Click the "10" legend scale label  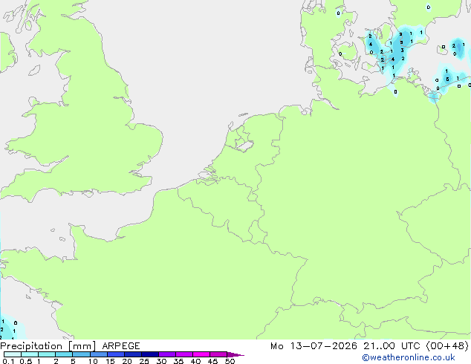click(93, 361)
